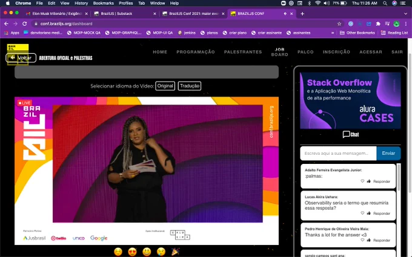Screen dimensions: 412x257
Task: Open the HOME nav link
Action: 160,52
